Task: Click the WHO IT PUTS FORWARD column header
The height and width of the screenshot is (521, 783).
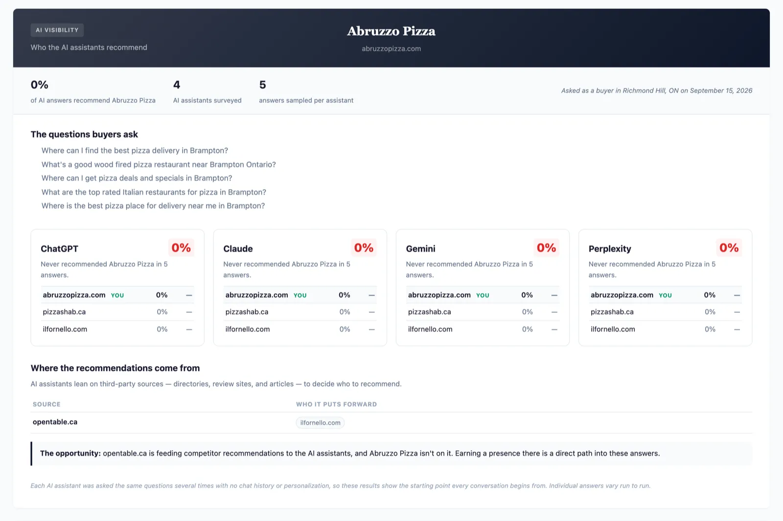Action: pos(336,404)
